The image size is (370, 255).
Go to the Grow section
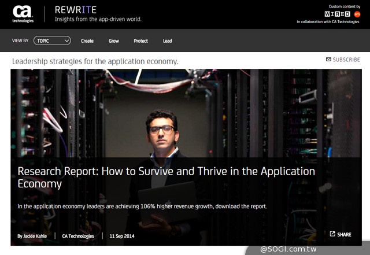point(114,41)
